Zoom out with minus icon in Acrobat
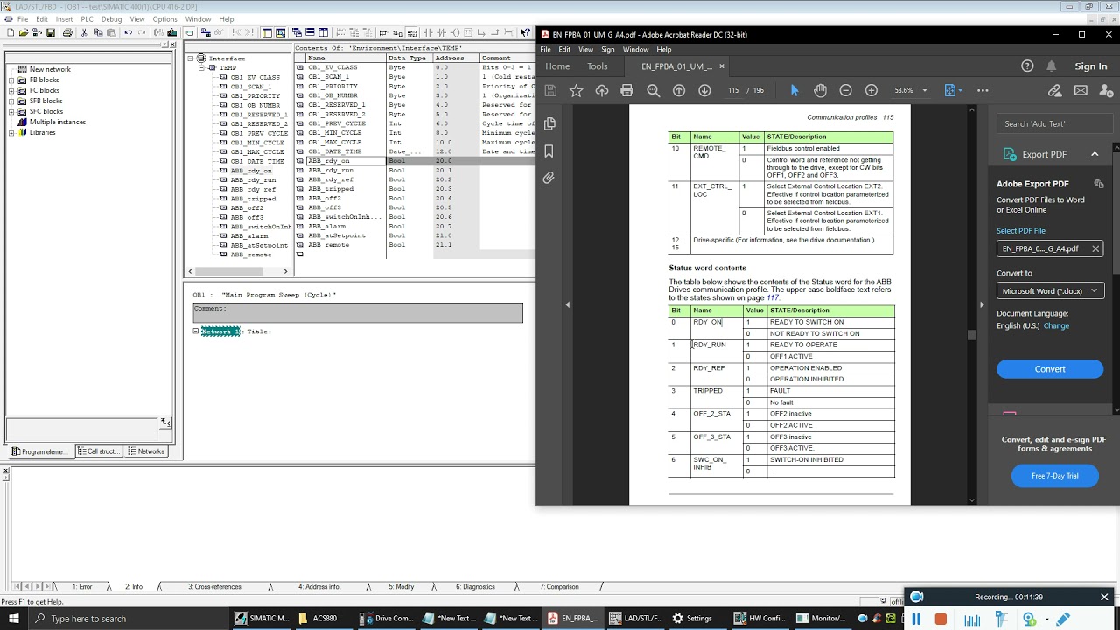 click(x=845, y=90)
